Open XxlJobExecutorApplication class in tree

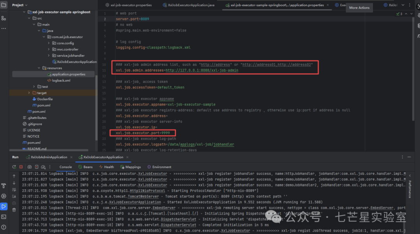pyautogui.click(x=74, y=61)
